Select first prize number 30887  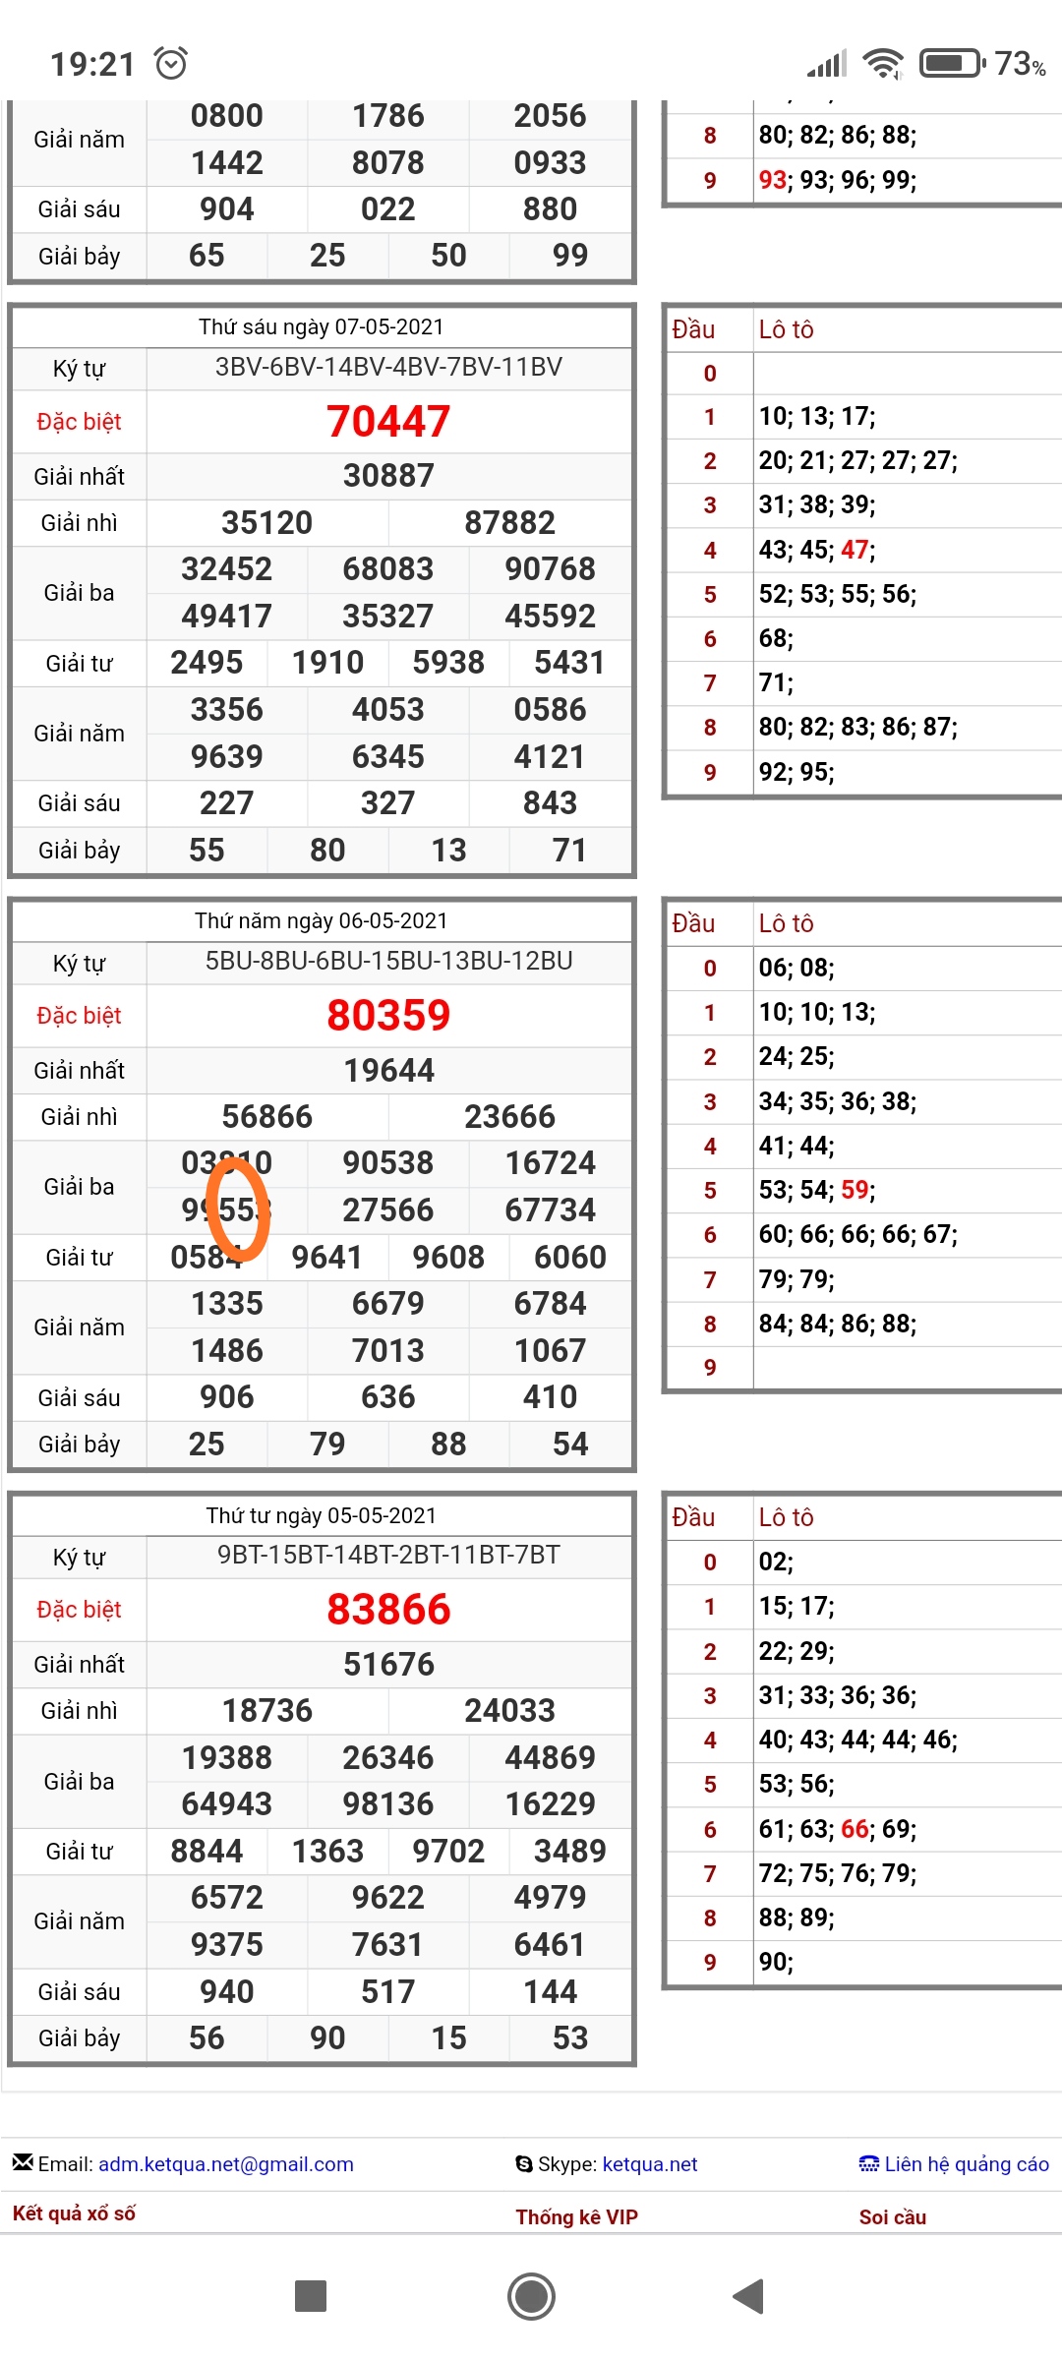388,476
